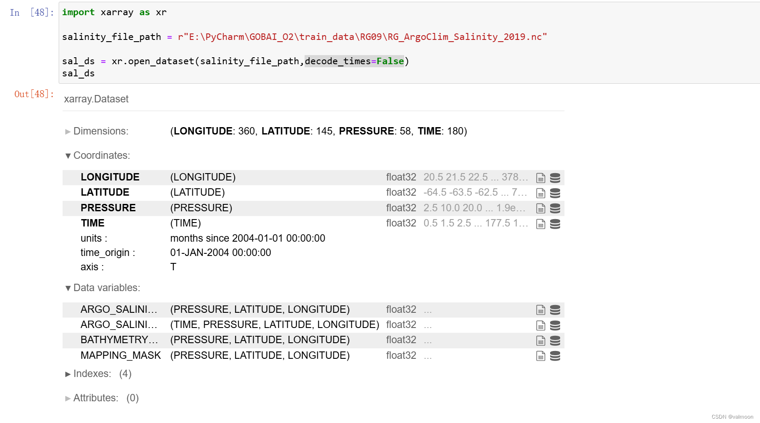The height and width of the screenshot is (423, 760).
Task: Show data values for BATHYMETRY variable
Action: pyautogui.click(x=555, y=340)
